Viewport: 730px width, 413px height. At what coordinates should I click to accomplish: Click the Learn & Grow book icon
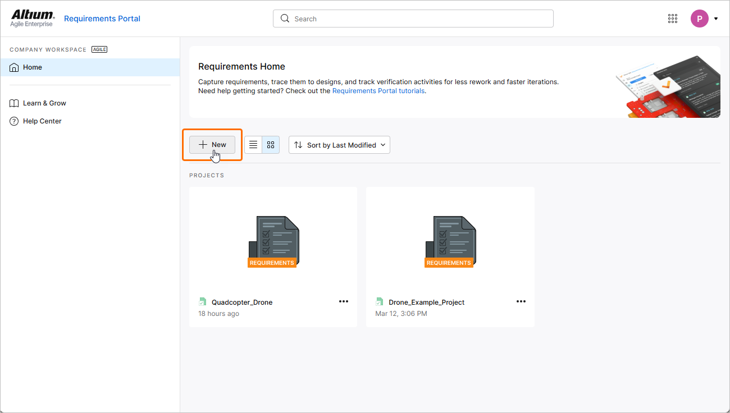tap(15, 103)
